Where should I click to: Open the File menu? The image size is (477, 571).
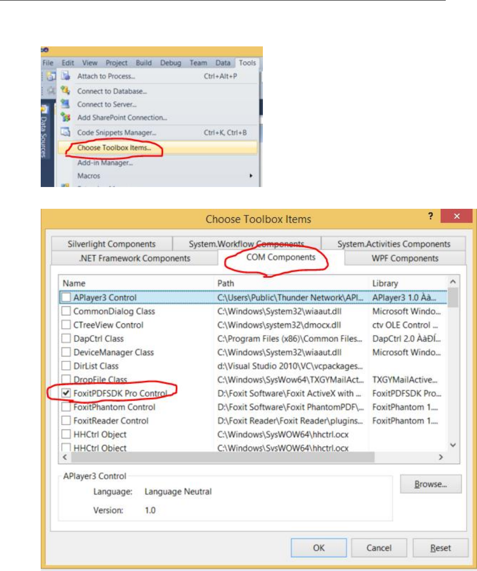[x=48, y=62]
